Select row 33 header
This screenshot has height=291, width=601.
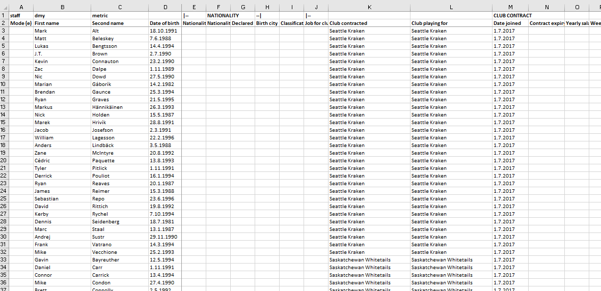point(4,259)
